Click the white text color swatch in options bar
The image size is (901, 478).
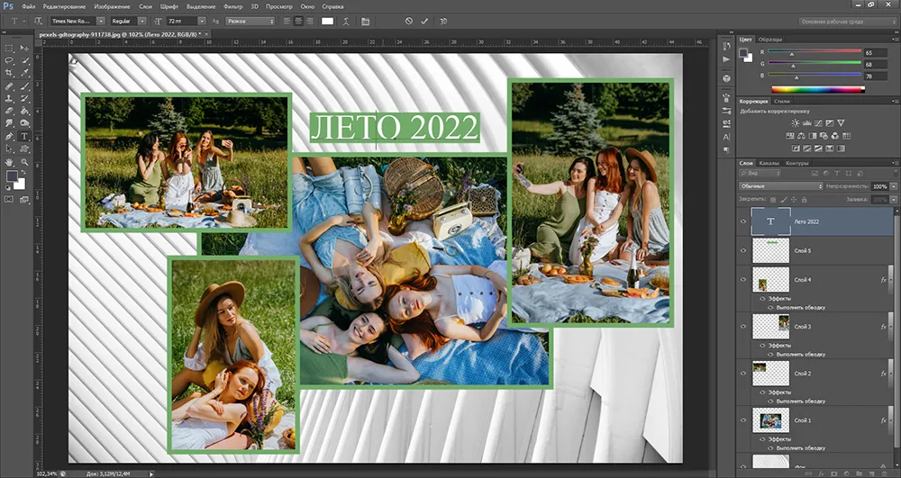pyautogui.click(x=328, y=21)
